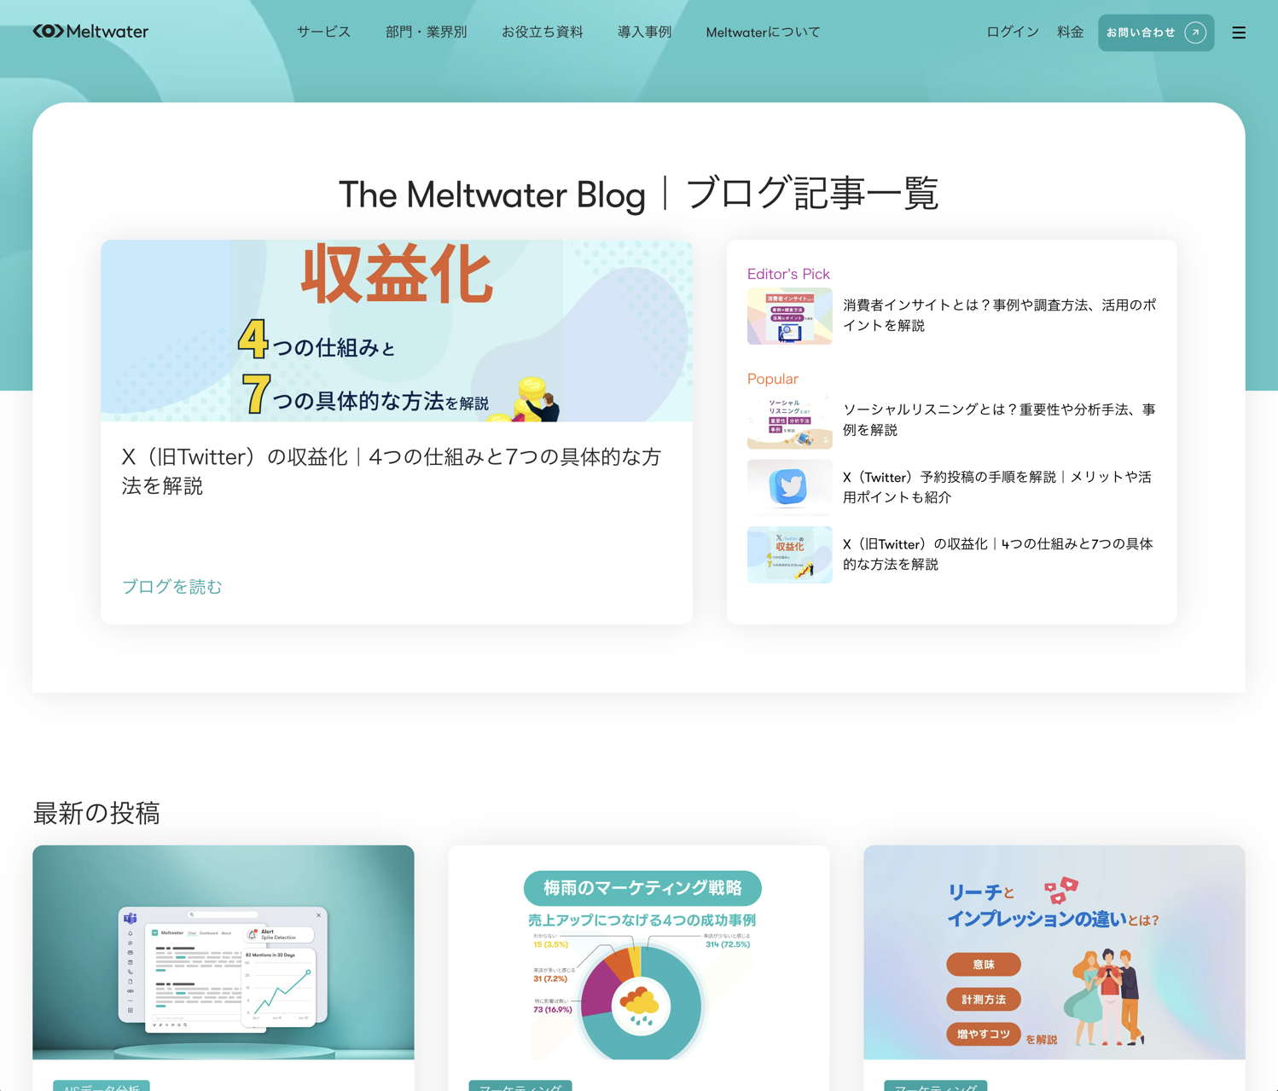Open the featured 収益化 banner image
Image resolution: width=1278 pixels, height=1091 pixels.
(397, 331)
